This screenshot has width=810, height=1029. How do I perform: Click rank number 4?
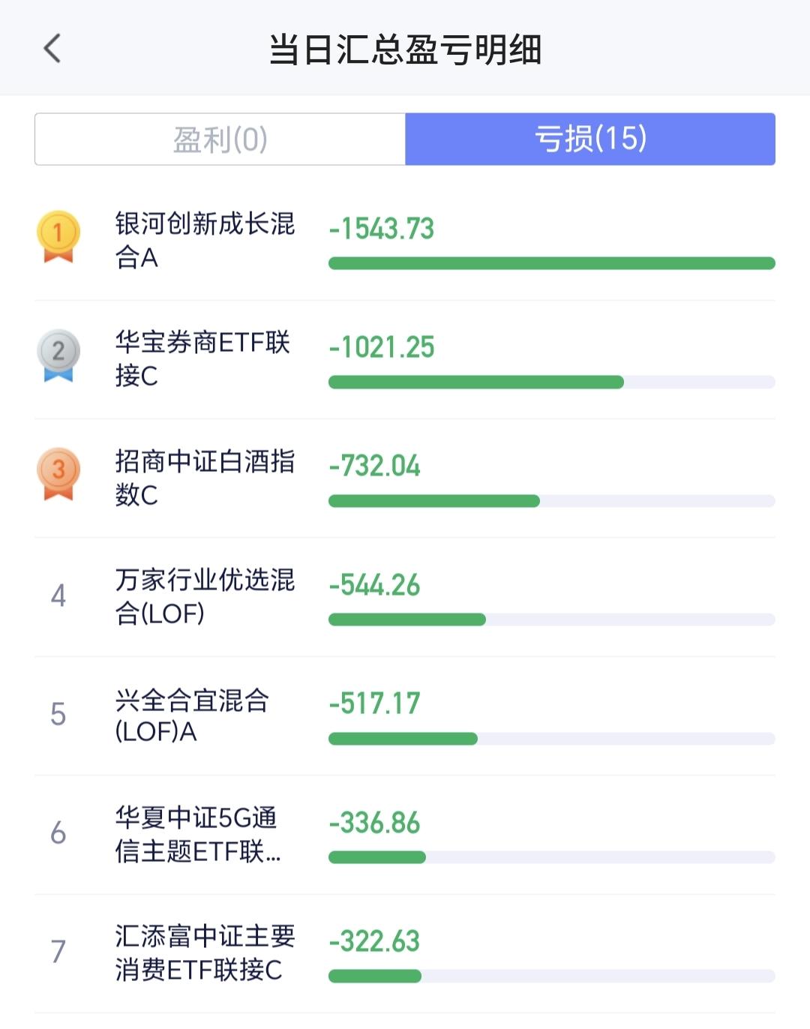pos(58,596)
